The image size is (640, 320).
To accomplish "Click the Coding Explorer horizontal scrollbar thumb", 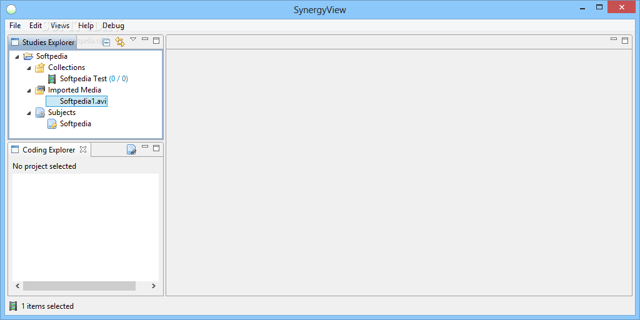I will pyautogui.click(x=79, y=286).
